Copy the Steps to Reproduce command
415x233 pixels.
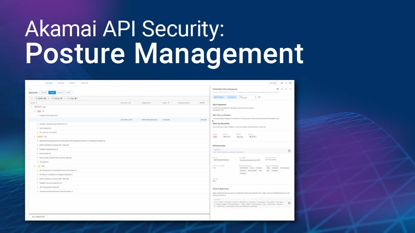289,203
